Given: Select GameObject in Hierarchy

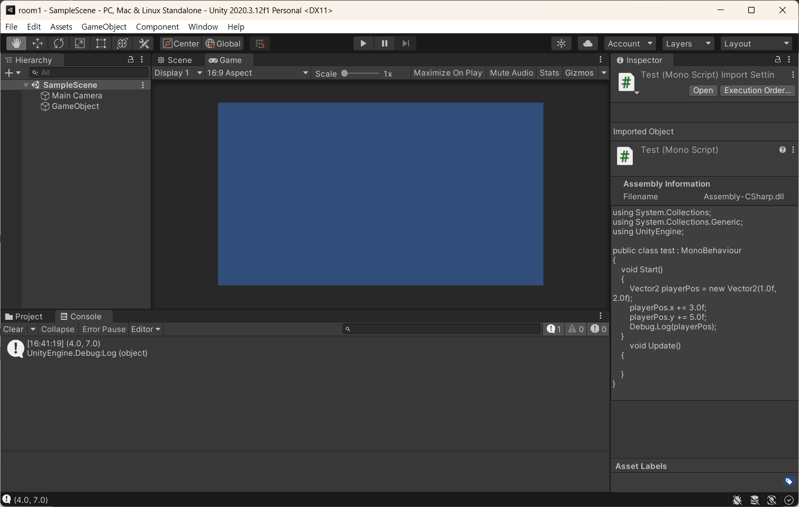Looking at the screenshot, I should tap(75, 106).
